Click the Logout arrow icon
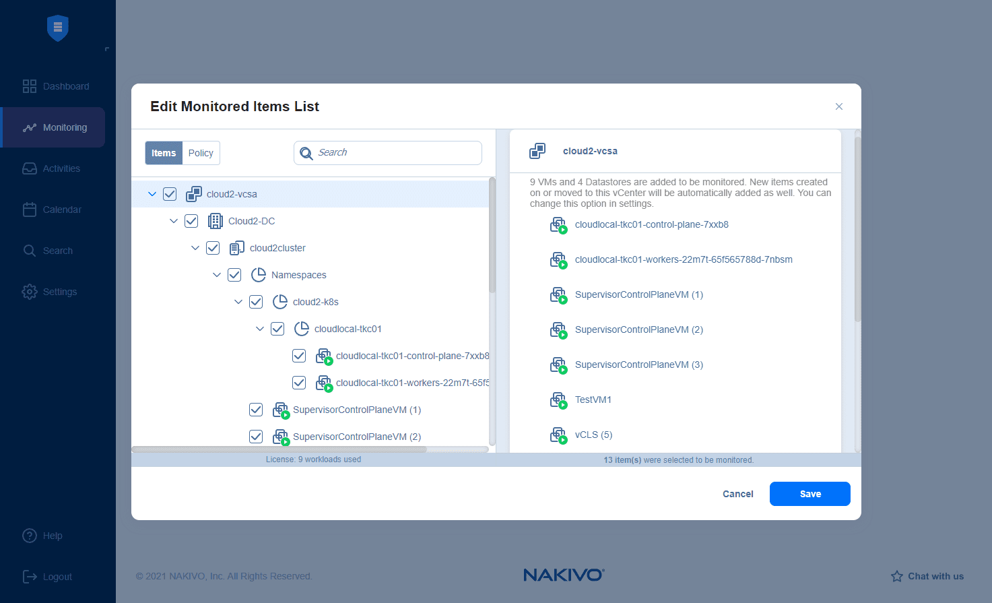This screenshot has width=992, height=603. click(30, 577)
